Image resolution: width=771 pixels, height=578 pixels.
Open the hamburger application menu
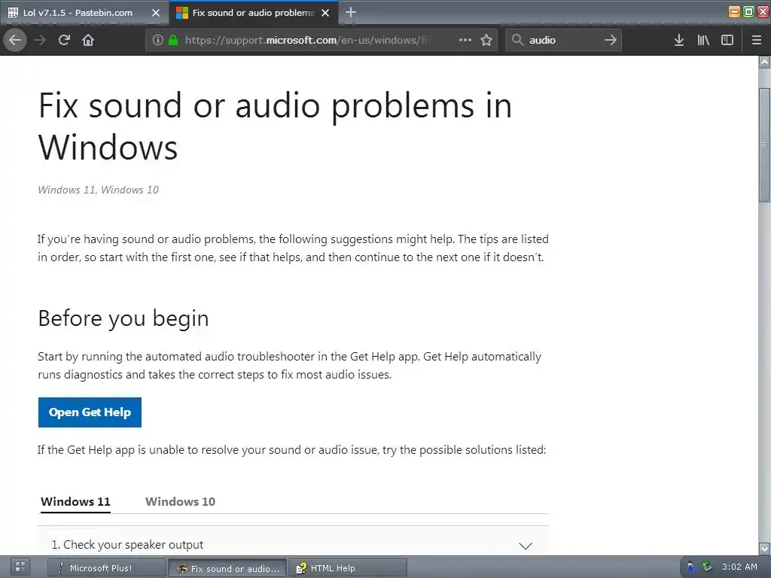(x=757, y=40)
